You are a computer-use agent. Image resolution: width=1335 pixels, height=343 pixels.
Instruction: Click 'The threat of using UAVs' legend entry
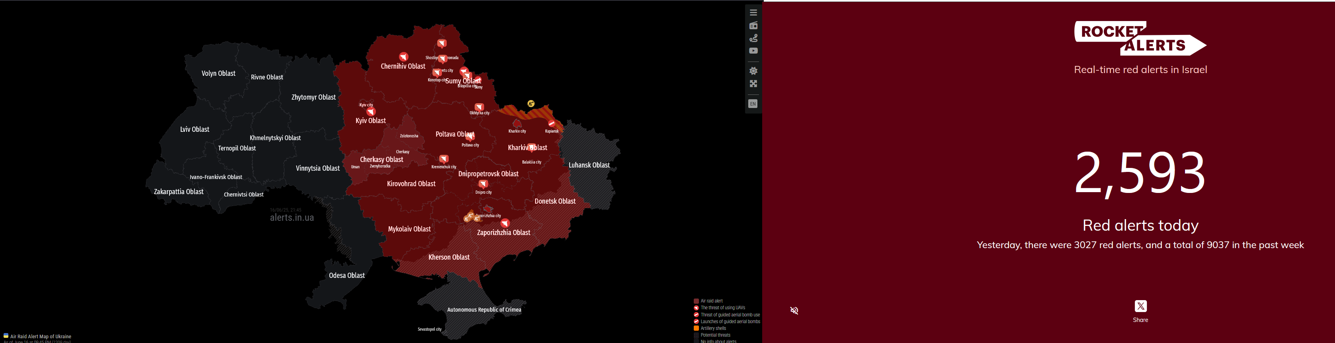tap(723, 308)
